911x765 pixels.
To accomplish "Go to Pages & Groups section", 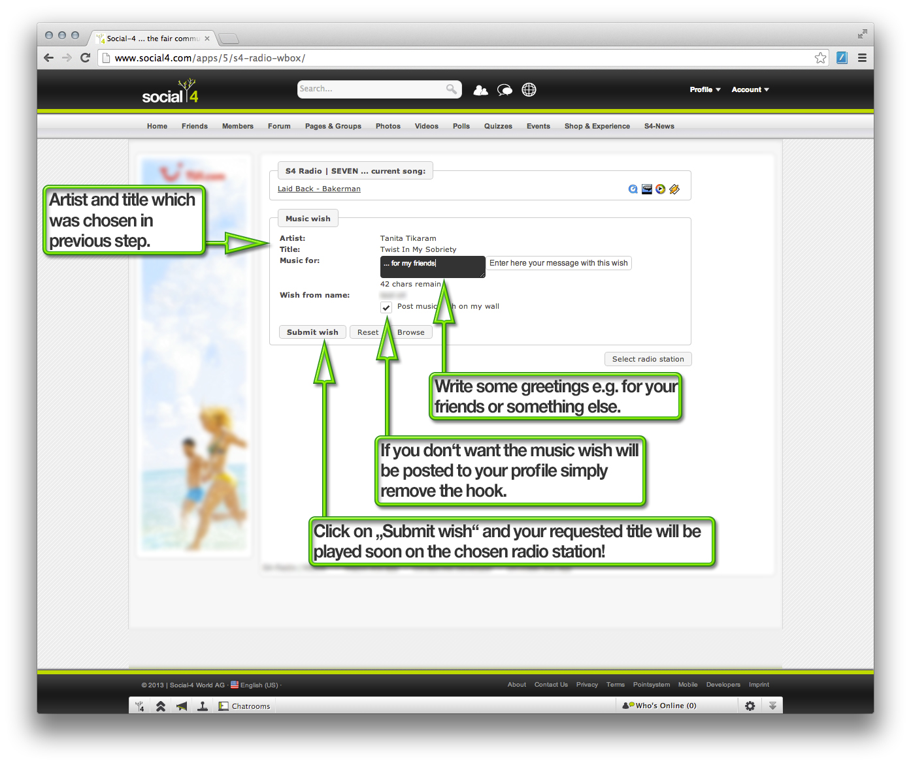I will (x=333, y=126).
